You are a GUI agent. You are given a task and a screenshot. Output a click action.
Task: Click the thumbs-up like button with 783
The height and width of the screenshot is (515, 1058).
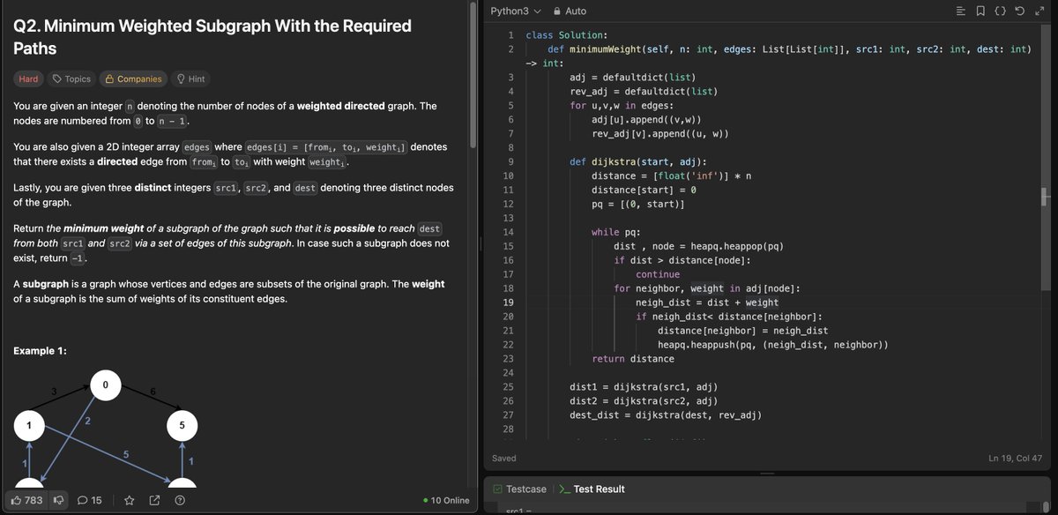27,500
